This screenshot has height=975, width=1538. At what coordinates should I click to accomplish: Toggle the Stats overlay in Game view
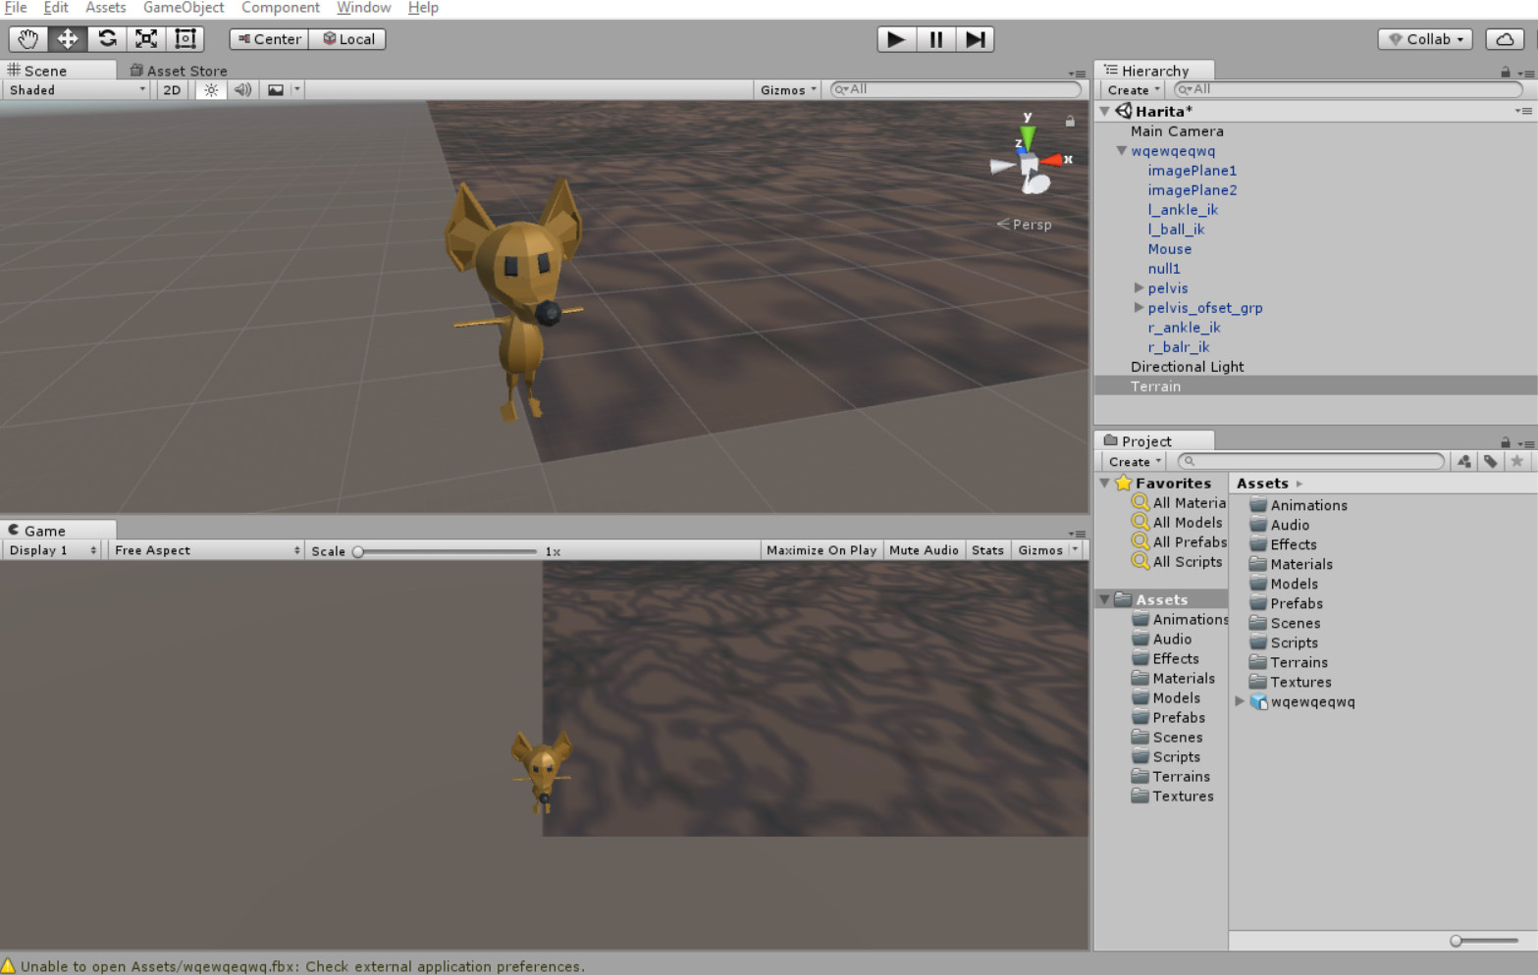click(x=987, y=549)
